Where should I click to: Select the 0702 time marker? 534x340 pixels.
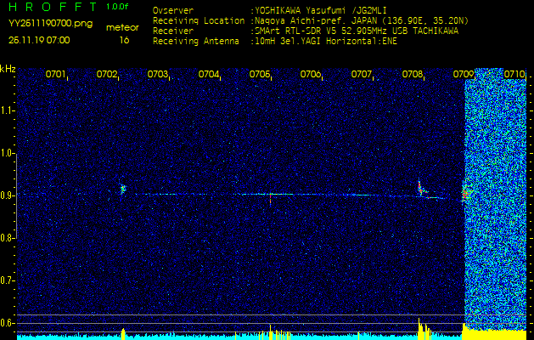click(x=107, y=75)
